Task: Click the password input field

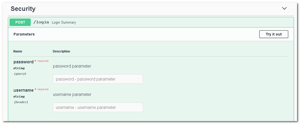Action: pos(98,79)
